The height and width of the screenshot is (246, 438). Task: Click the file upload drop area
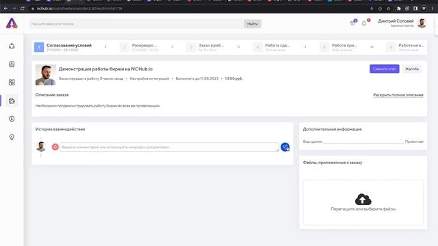click(x=363, y=202)
